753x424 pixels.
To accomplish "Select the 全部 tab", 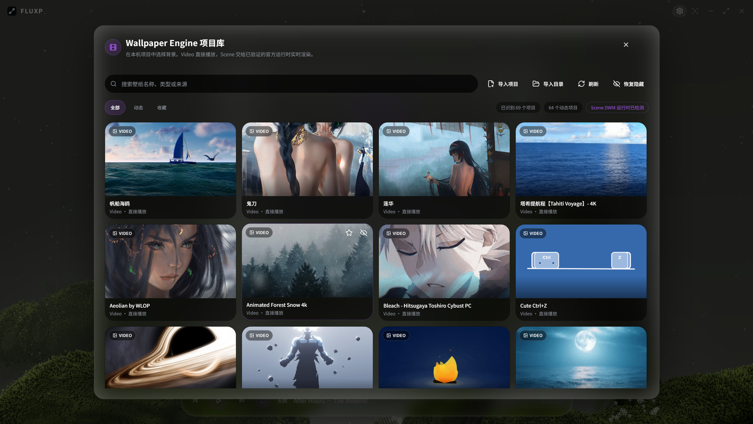I will [115, 107].
